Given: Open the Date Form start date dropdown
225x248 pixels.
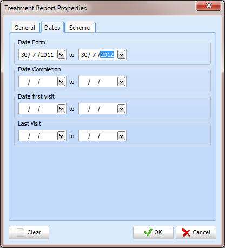Looking at the screenshot, I should pyautogui.click(x=61, y=54).
